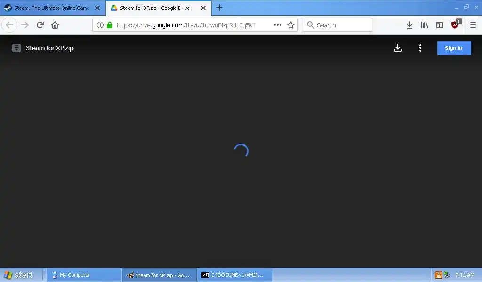Toggle the Firefox sidebar view
This screenshot has height=282, width=482.
440,25
